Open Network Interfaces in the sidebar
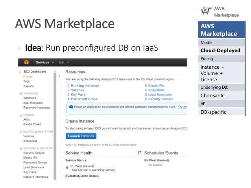251x188 pixels. tap(36, 177)
